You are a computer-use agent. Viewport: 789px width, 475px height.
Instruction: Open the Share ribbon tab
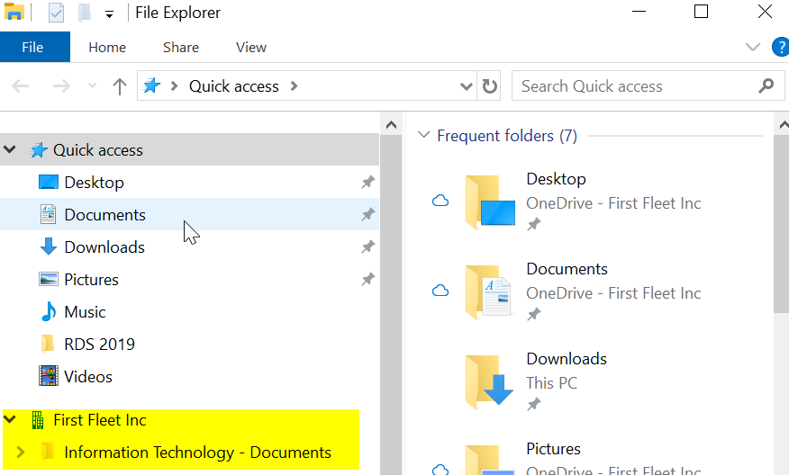click(x=181, y=48)
